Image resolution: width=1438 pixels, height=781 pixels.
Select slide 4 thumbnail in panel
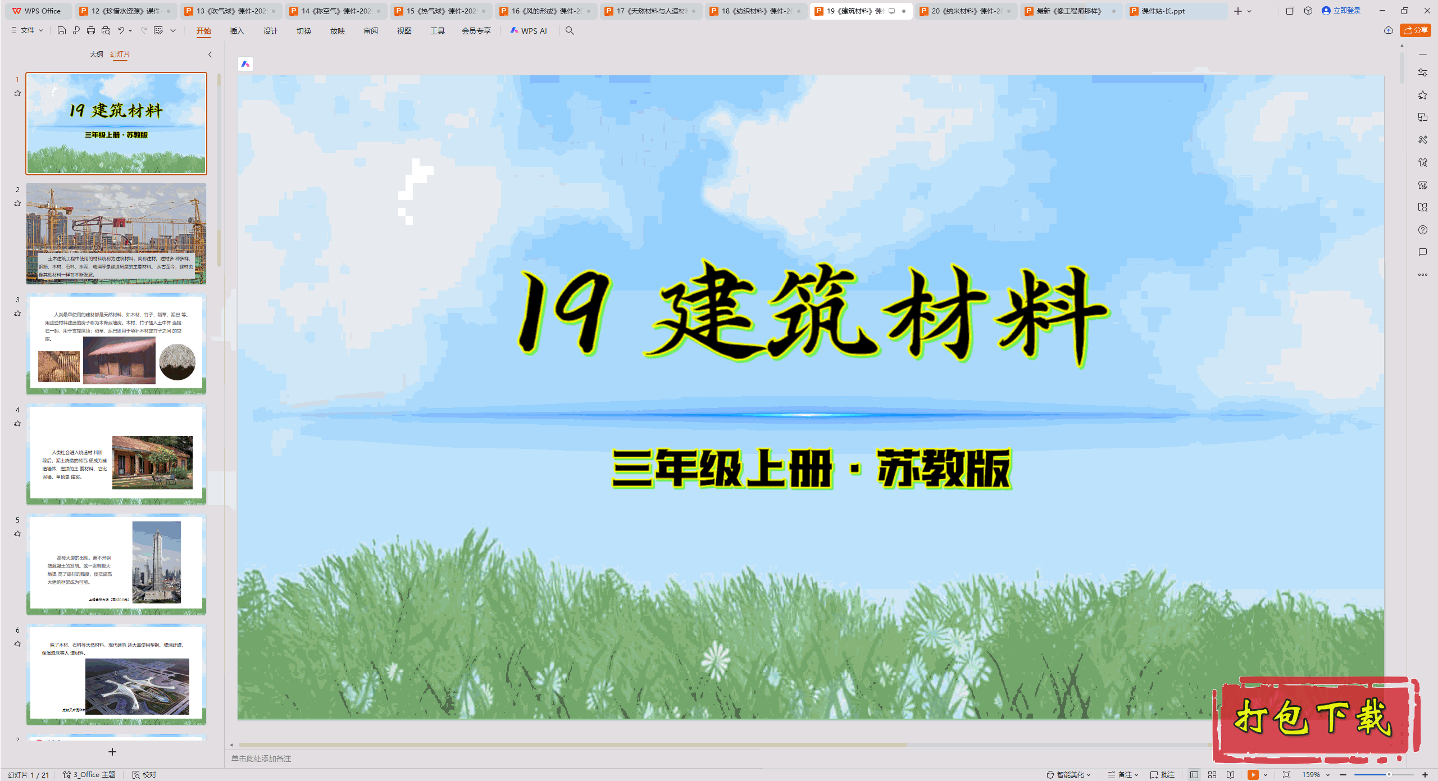(116, 454)
